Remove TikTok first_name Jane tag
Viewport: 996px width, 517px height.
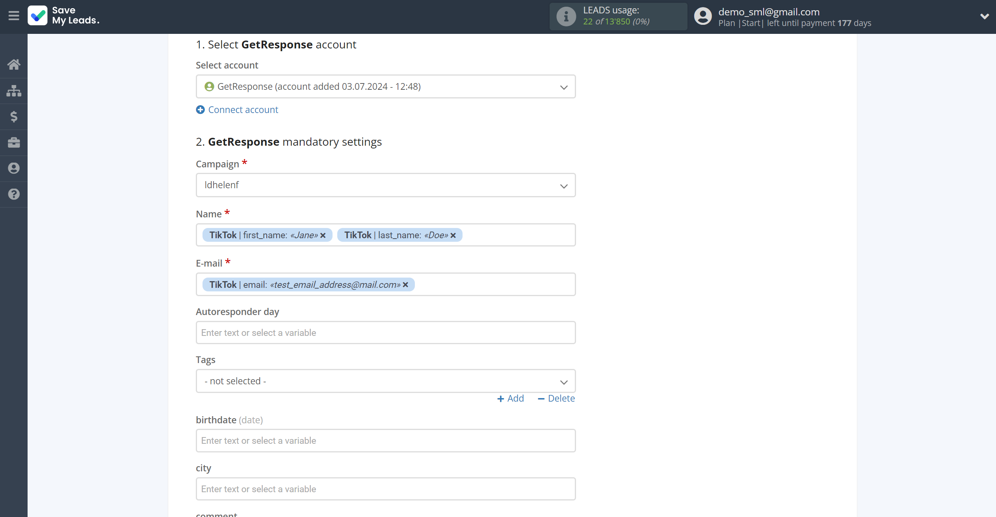pos(324,235)
